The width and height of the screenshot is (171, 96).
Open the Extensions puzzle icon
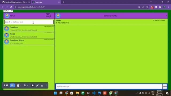(x=156, y=7)
